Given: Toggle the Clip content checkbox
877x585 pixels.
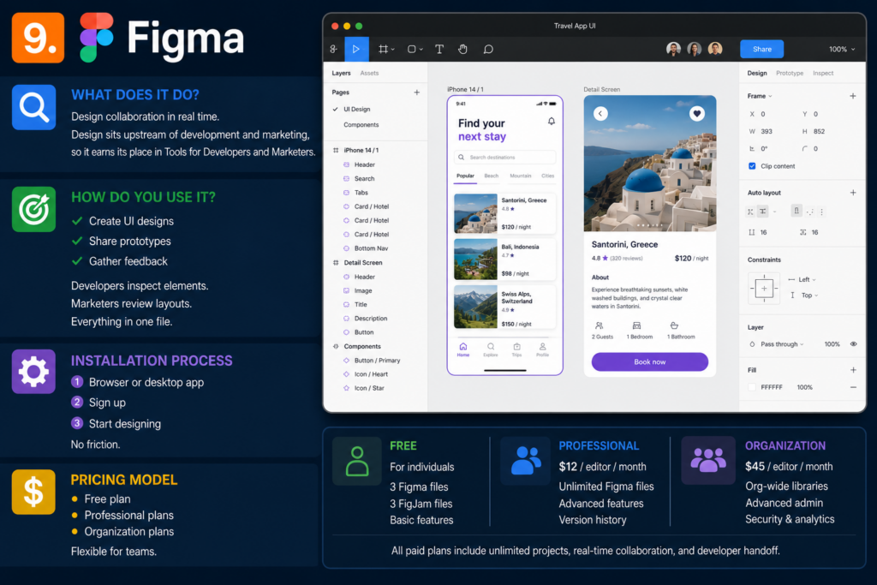Looking at the screenshot, I should pyautogui.click(x=752, y=166).
